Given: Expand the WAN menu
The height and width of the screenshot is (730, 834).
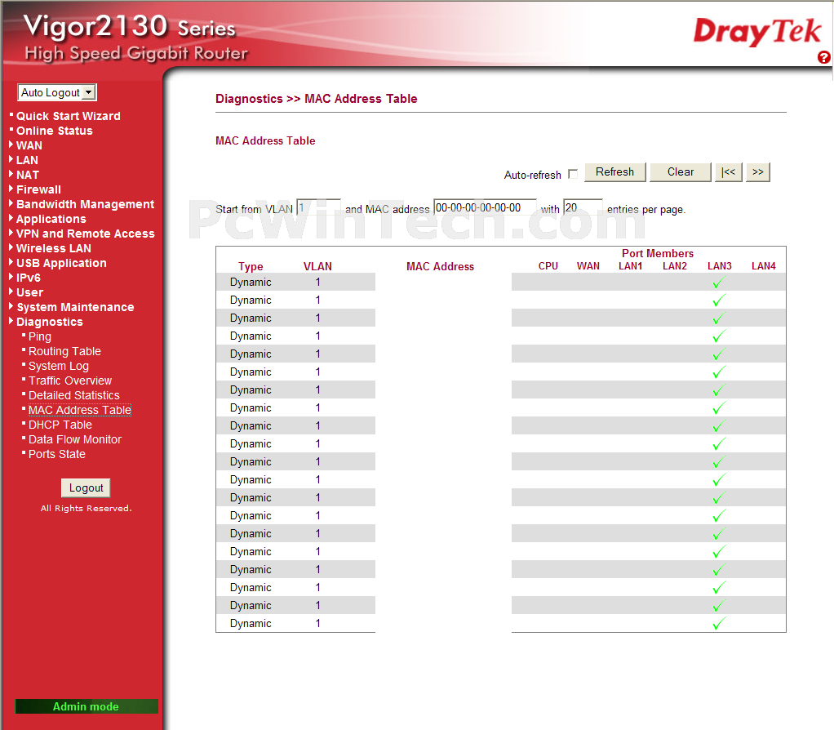Looking at the screenshot, I should pos(29,145).
